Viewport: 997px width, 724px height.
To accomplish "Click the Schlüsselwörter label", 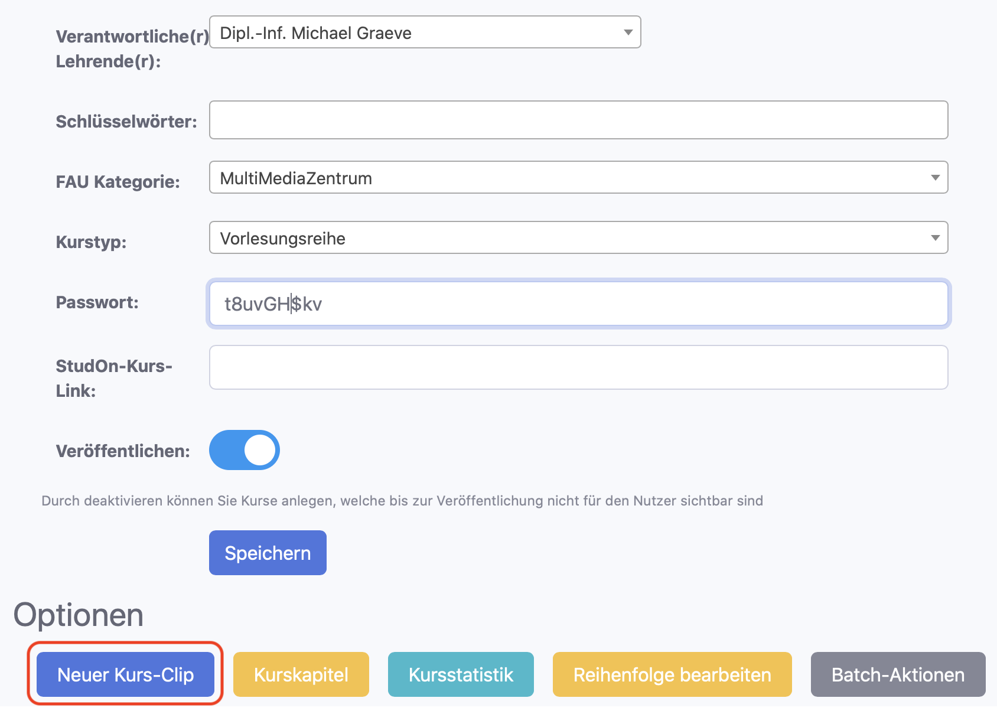I will coord(126,122).
